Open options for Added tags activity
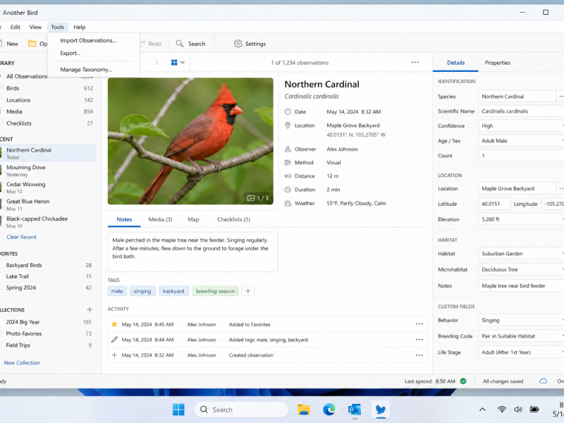 tap(419, 340)
